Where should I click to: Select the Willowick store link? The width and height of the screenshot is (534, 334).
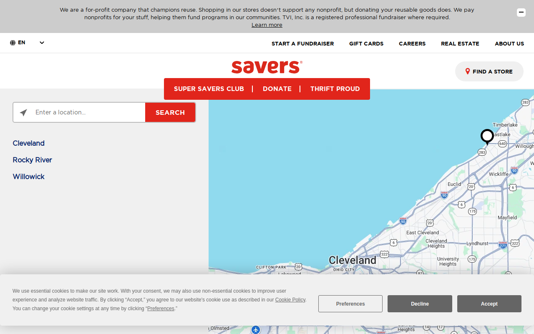click(x=28, y=177)
